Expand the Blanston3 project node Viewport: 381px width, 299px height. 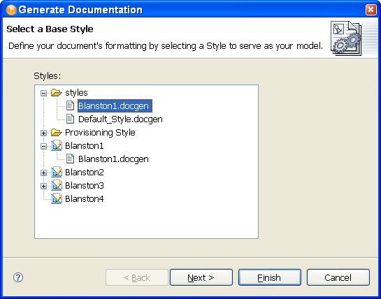44,186
